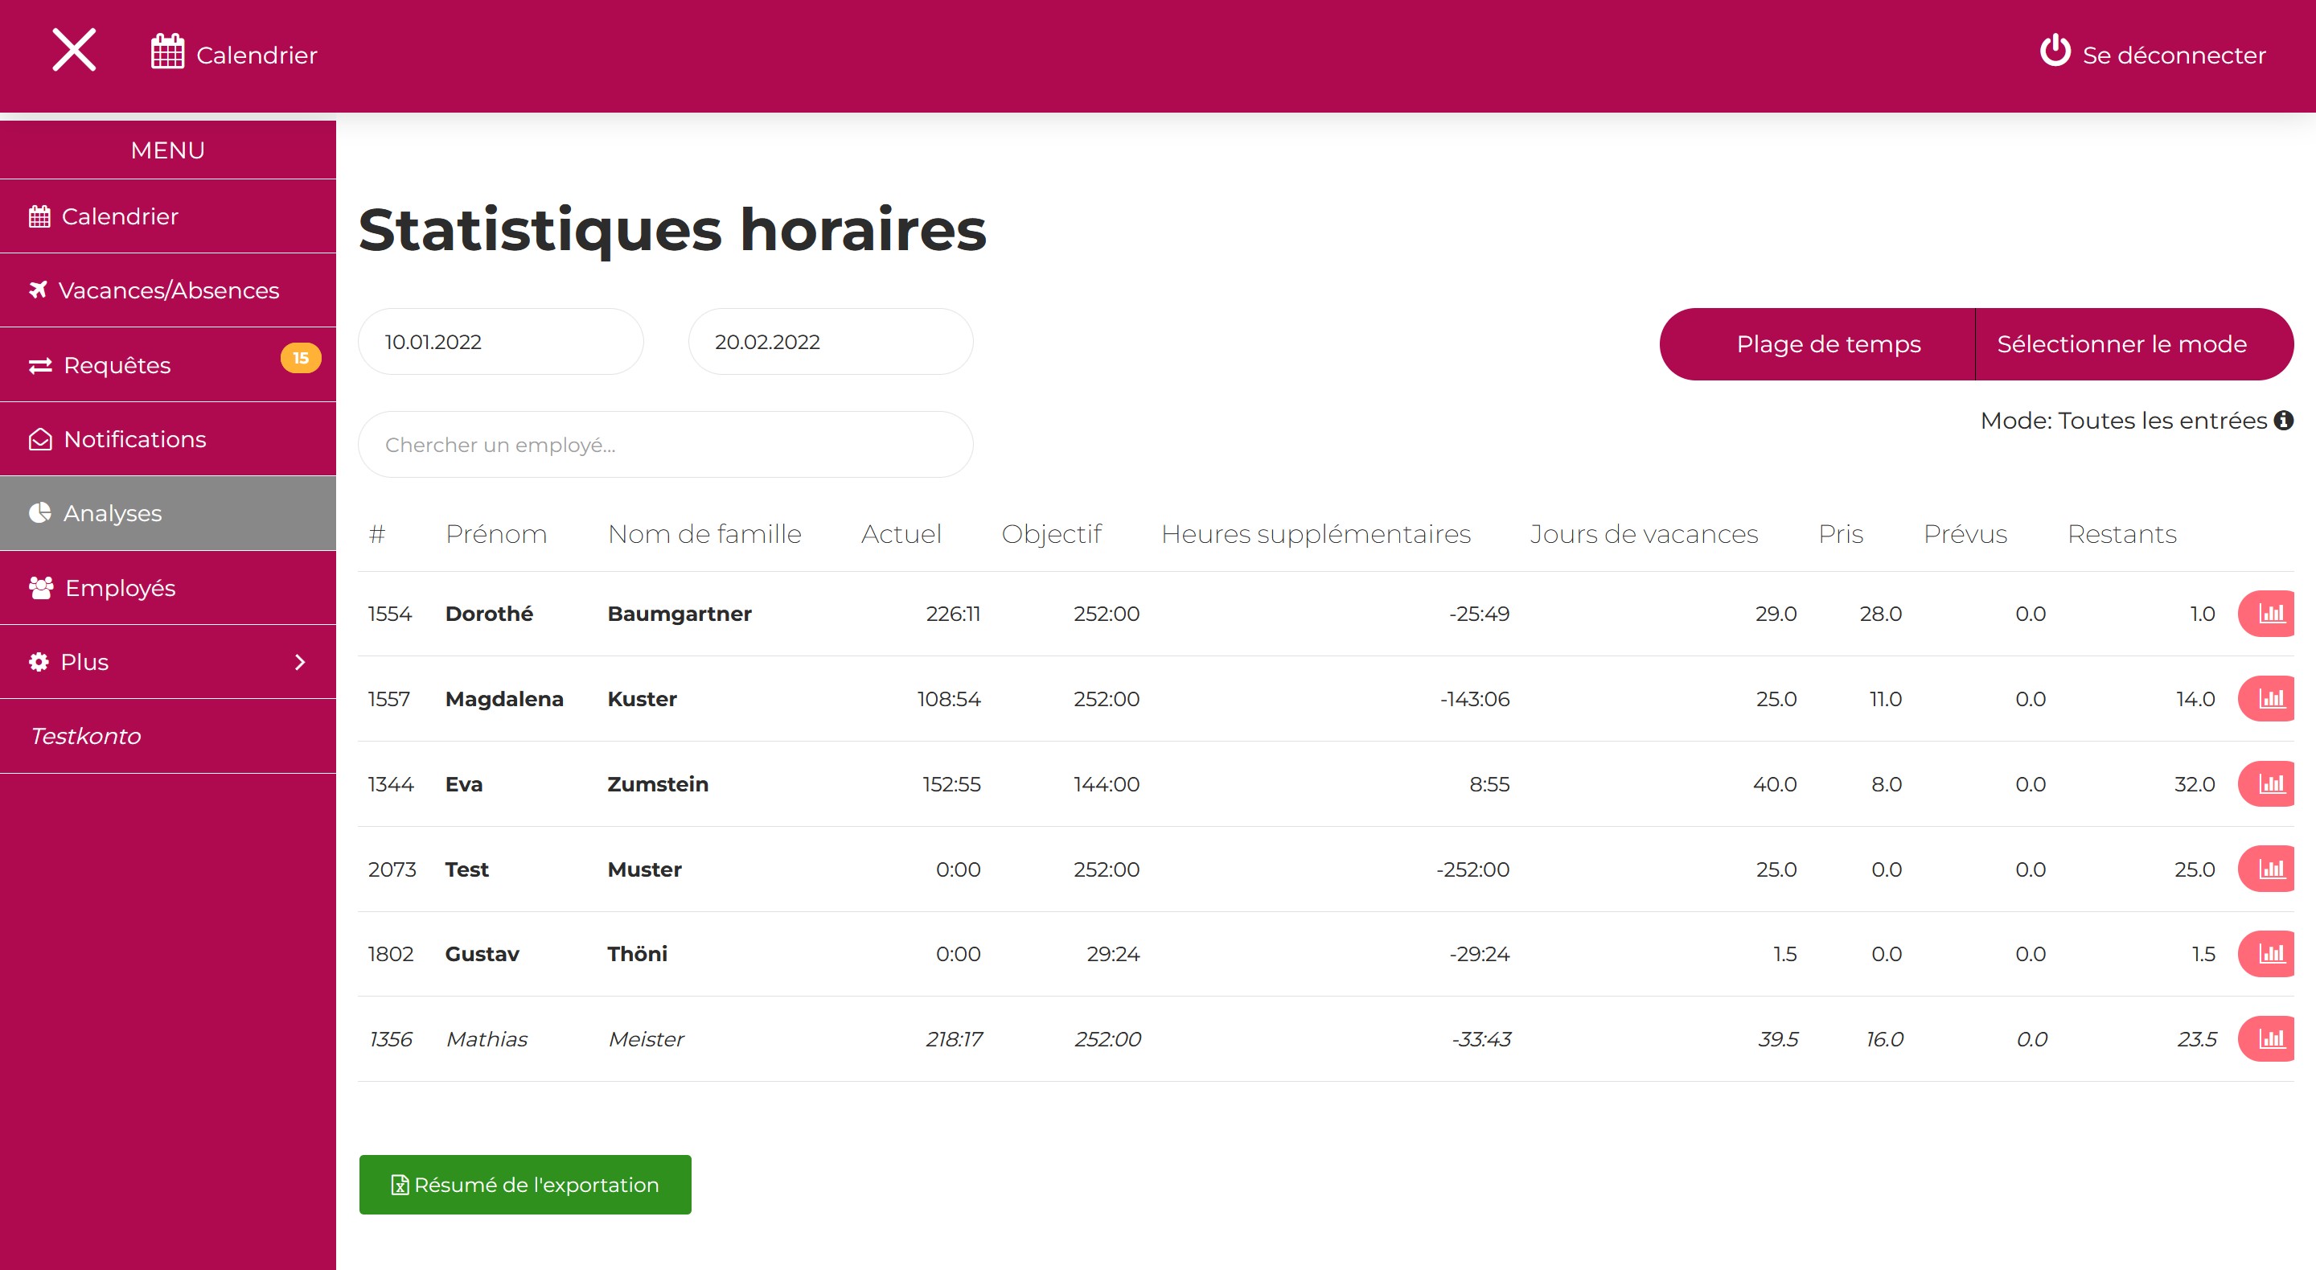Image resolution: width=2316 pixels, height=1270 pixels.
Task: Open the Employés menu entry
Action: point(168,588)
